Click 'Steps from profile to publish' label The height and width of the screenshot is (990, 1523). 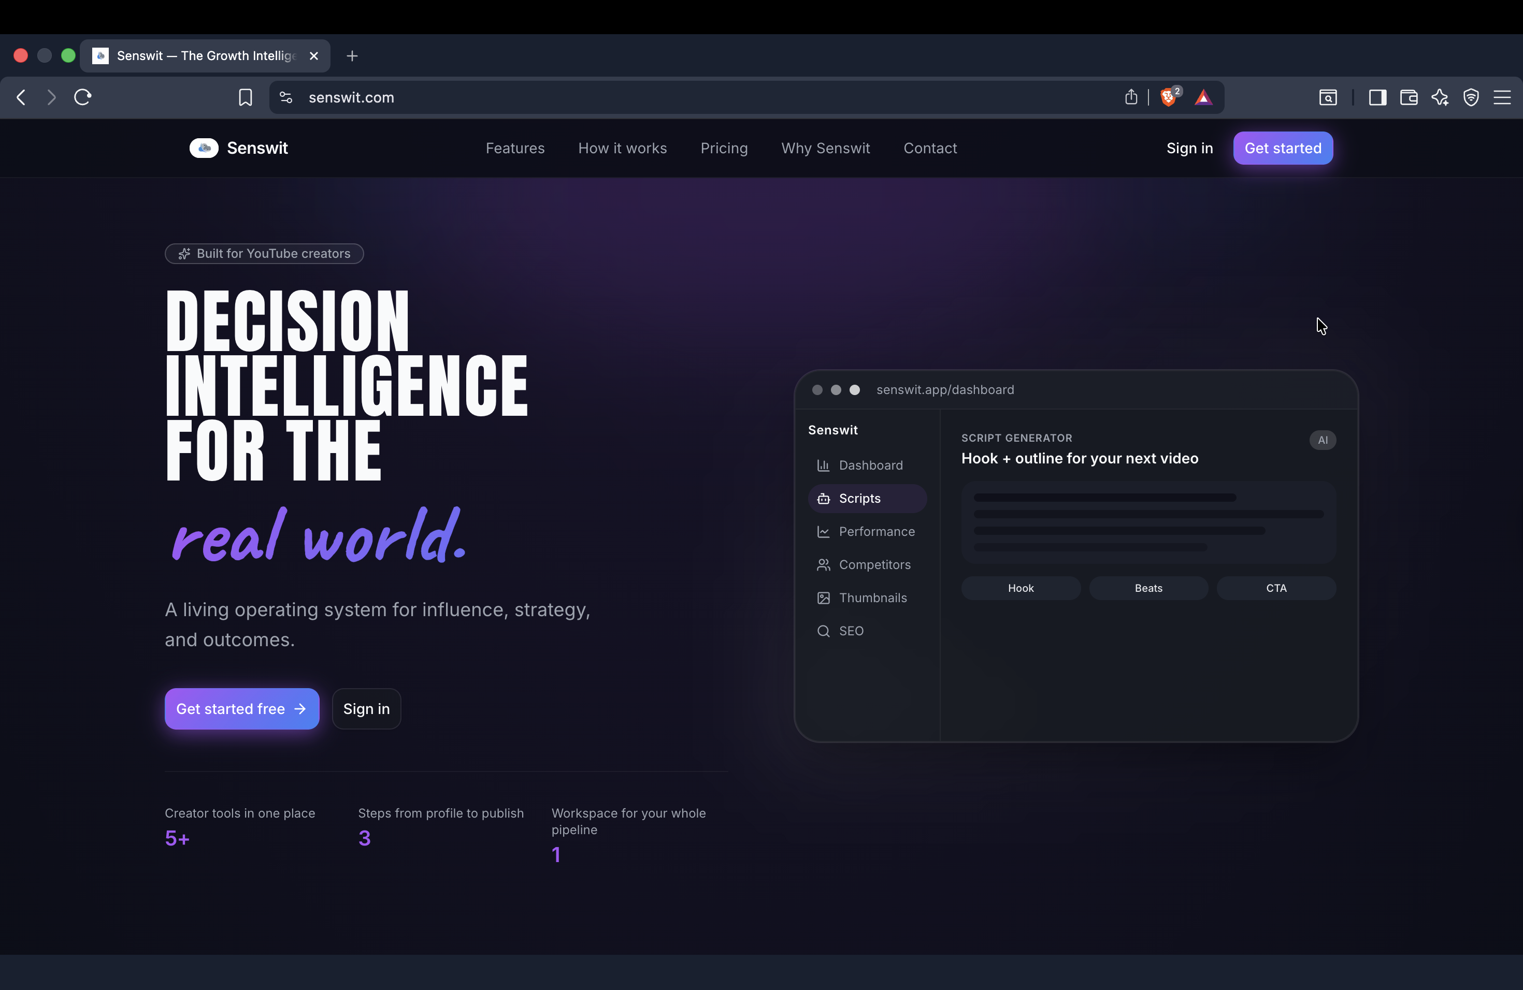[441, 813]
